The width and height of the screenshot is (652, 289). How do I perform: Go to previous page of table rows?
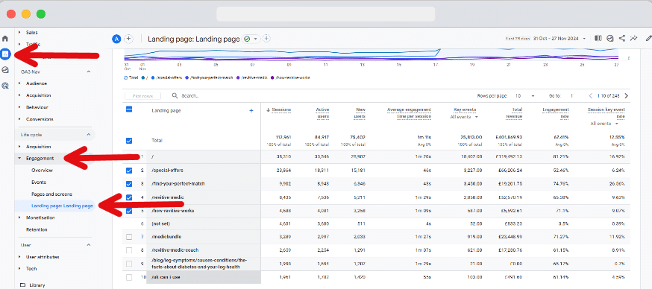pyautogui.click(x=591, y=96)
